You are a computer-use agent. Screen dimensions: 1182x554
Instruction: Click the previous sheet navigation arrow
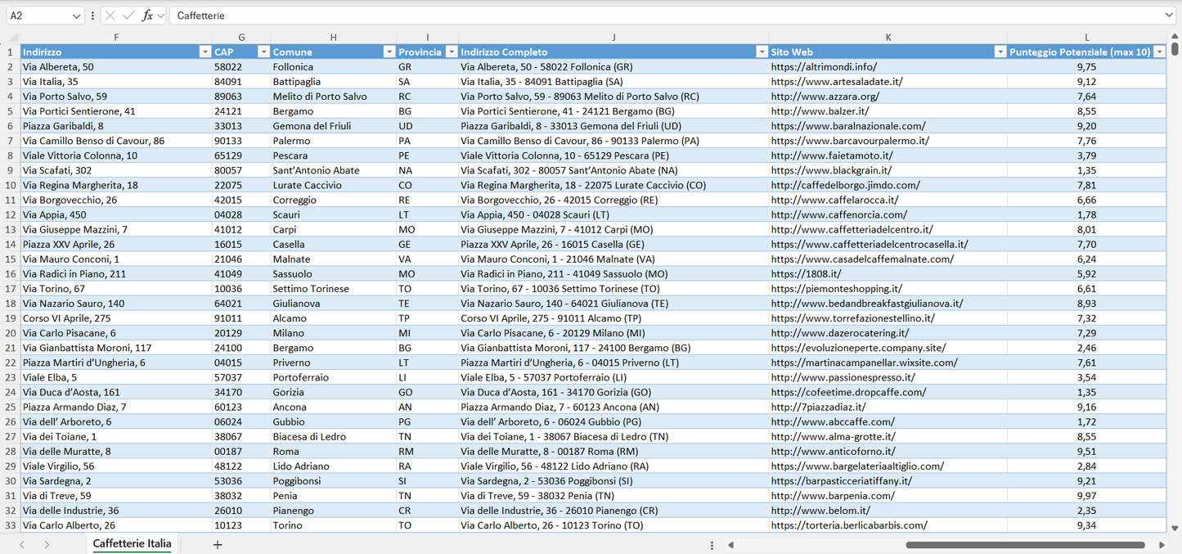pyautogui.click(x=22, y=544)
